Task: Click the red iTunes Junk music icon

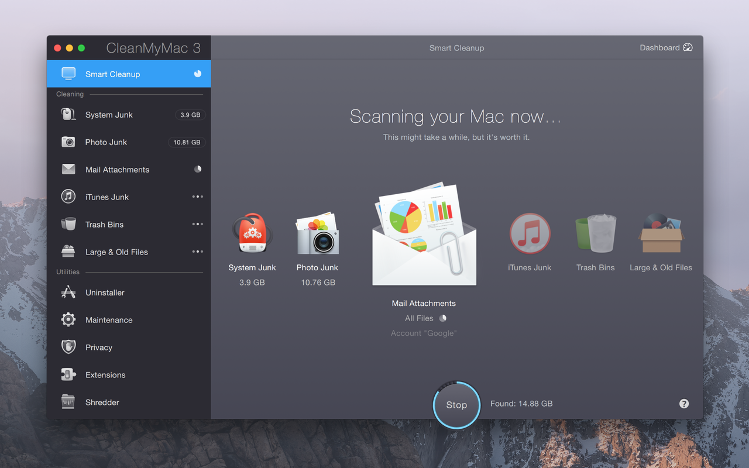Action: coord(530,233)
